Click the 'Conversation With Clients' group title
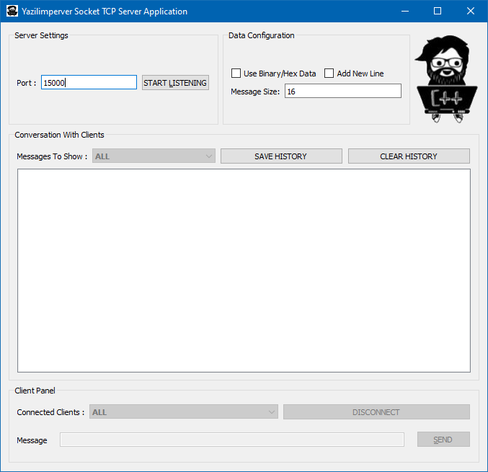 [x=59, y=135]
